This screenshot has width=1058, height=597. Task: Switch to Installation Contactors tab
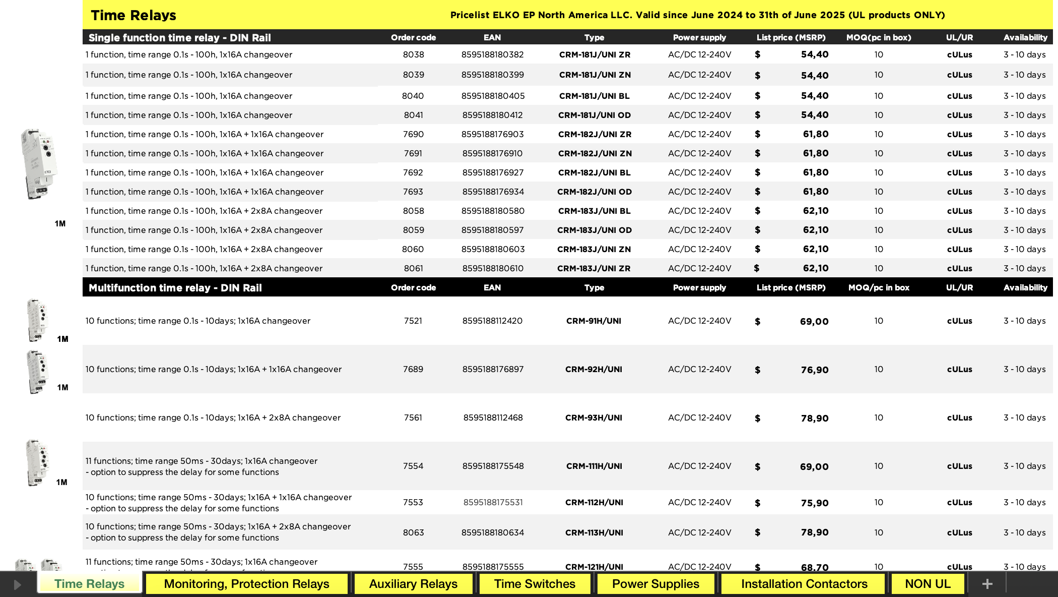pos(804,584)
